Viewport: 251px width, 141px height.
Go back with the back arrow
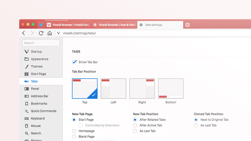(24, 33)
